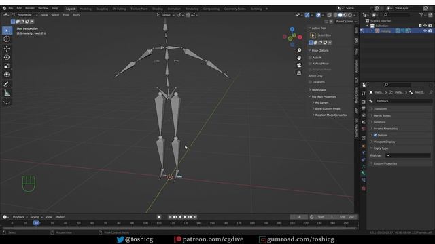Open Global transform orientation dropdown
The image size is (435, 244).
[166, 15]
